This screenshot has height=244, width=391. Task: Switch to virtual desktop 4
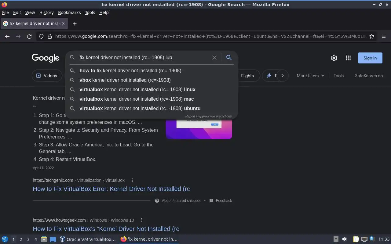35,239
